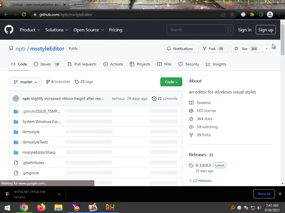Expand the Solutions menu

click(x=57, y=30)
